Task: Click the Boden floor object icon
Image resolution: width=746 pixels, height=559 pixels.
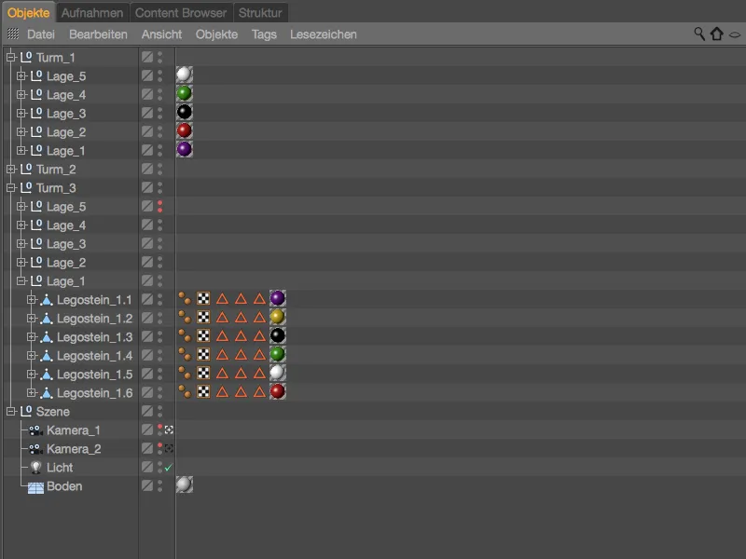Action: point(35,487)
